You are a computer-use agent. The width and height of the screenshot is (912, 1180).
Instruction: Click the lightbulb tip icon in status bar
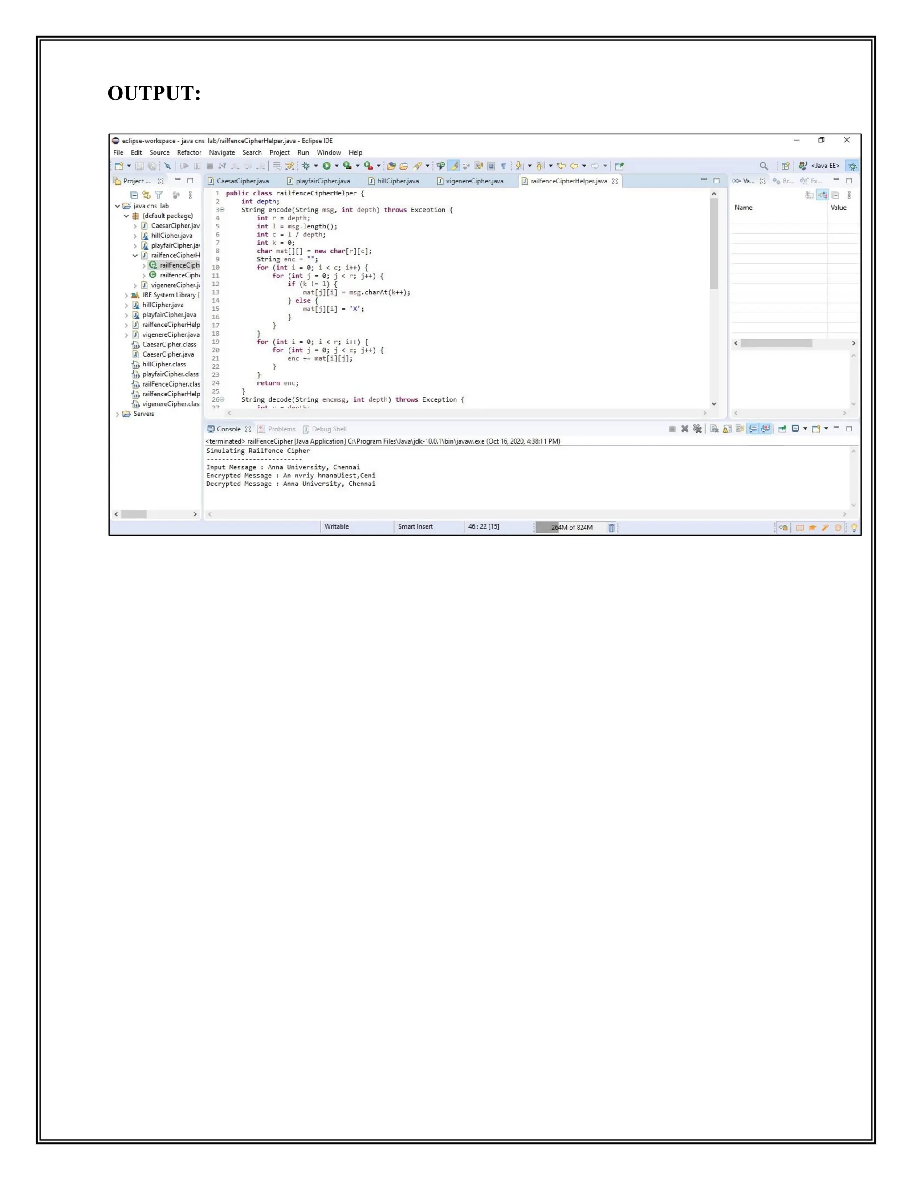click(854, 528)
